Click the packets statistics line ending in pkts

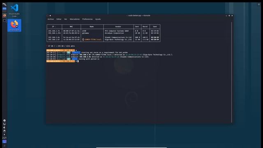click(x=61, y=46)
